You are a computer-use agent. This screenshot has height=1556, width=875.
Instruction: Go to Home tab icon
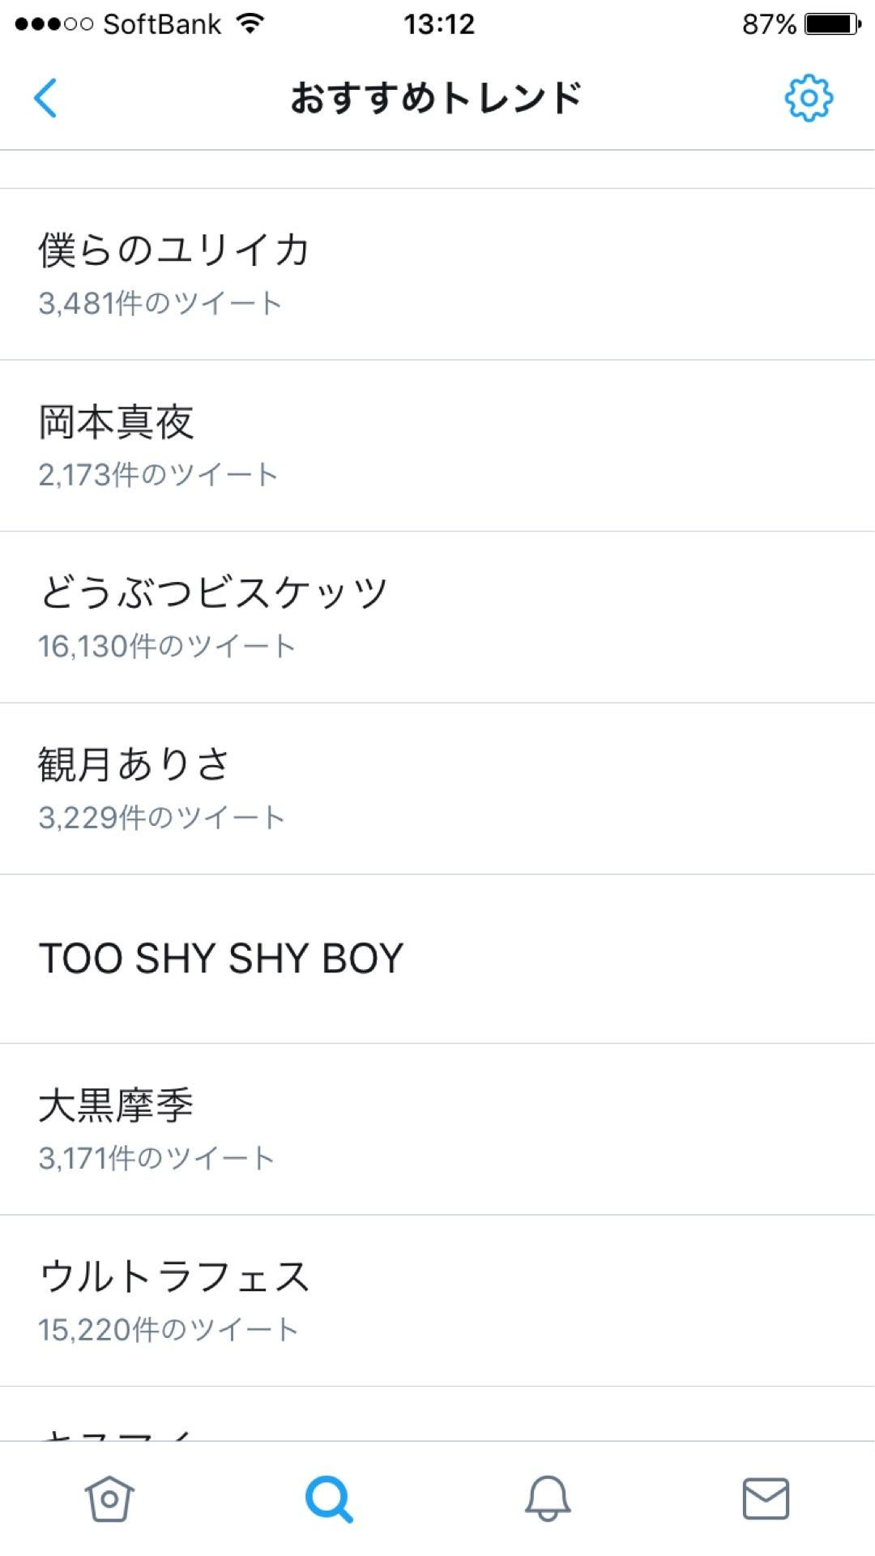(x=109, y=1498)
